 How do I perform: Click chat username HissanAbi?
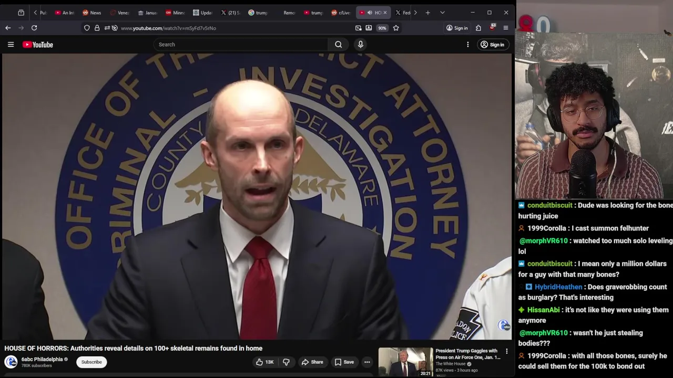[544, 310]
